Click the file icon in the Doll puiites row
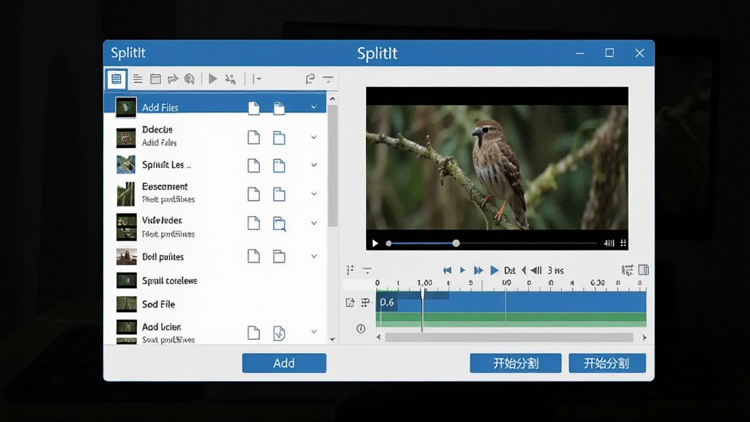The image size is (750, 422). (x=253, y=256)
